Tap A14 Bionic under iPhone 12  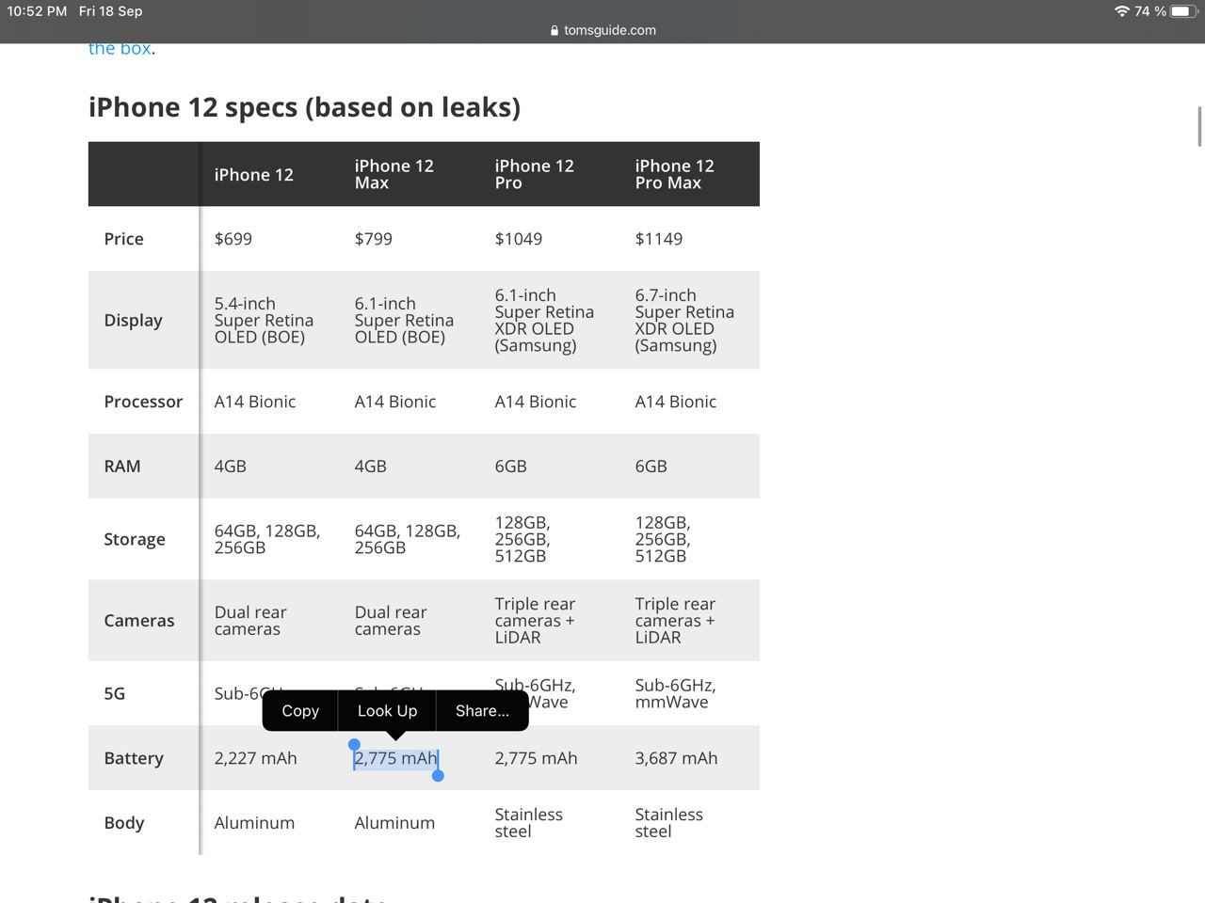pos(255,402)
